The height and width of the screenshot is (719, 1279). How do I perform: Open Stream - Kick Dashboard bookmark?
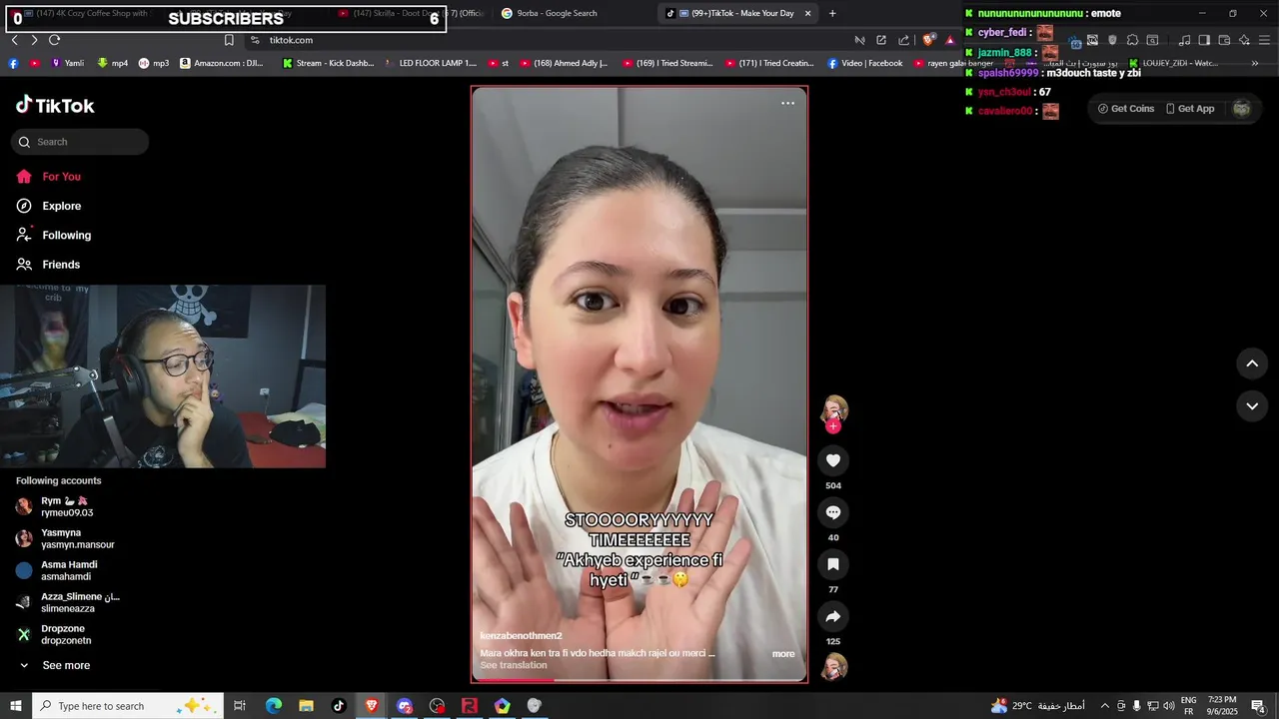[328, 63]
